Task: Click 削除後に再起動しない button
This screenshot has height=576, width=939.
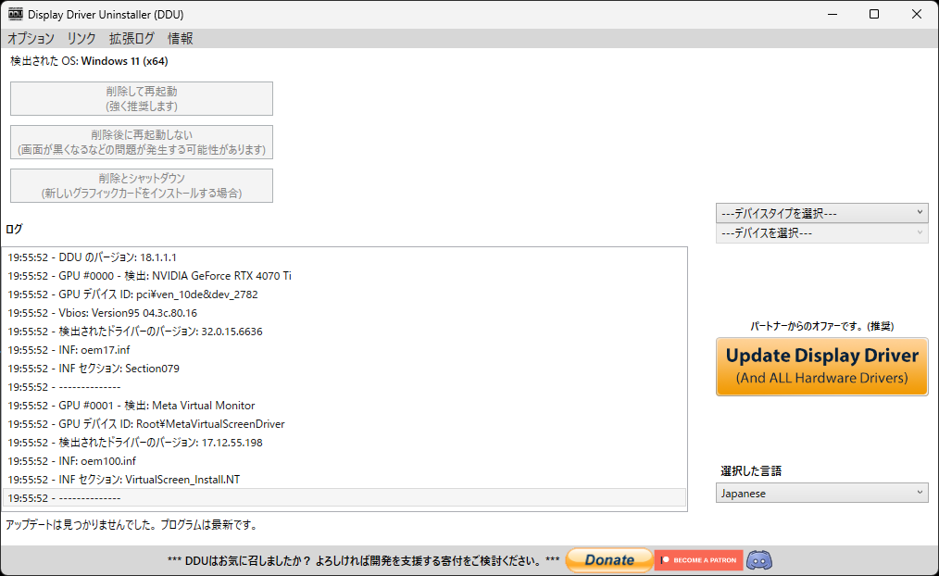Action: [x=142, y=142]
